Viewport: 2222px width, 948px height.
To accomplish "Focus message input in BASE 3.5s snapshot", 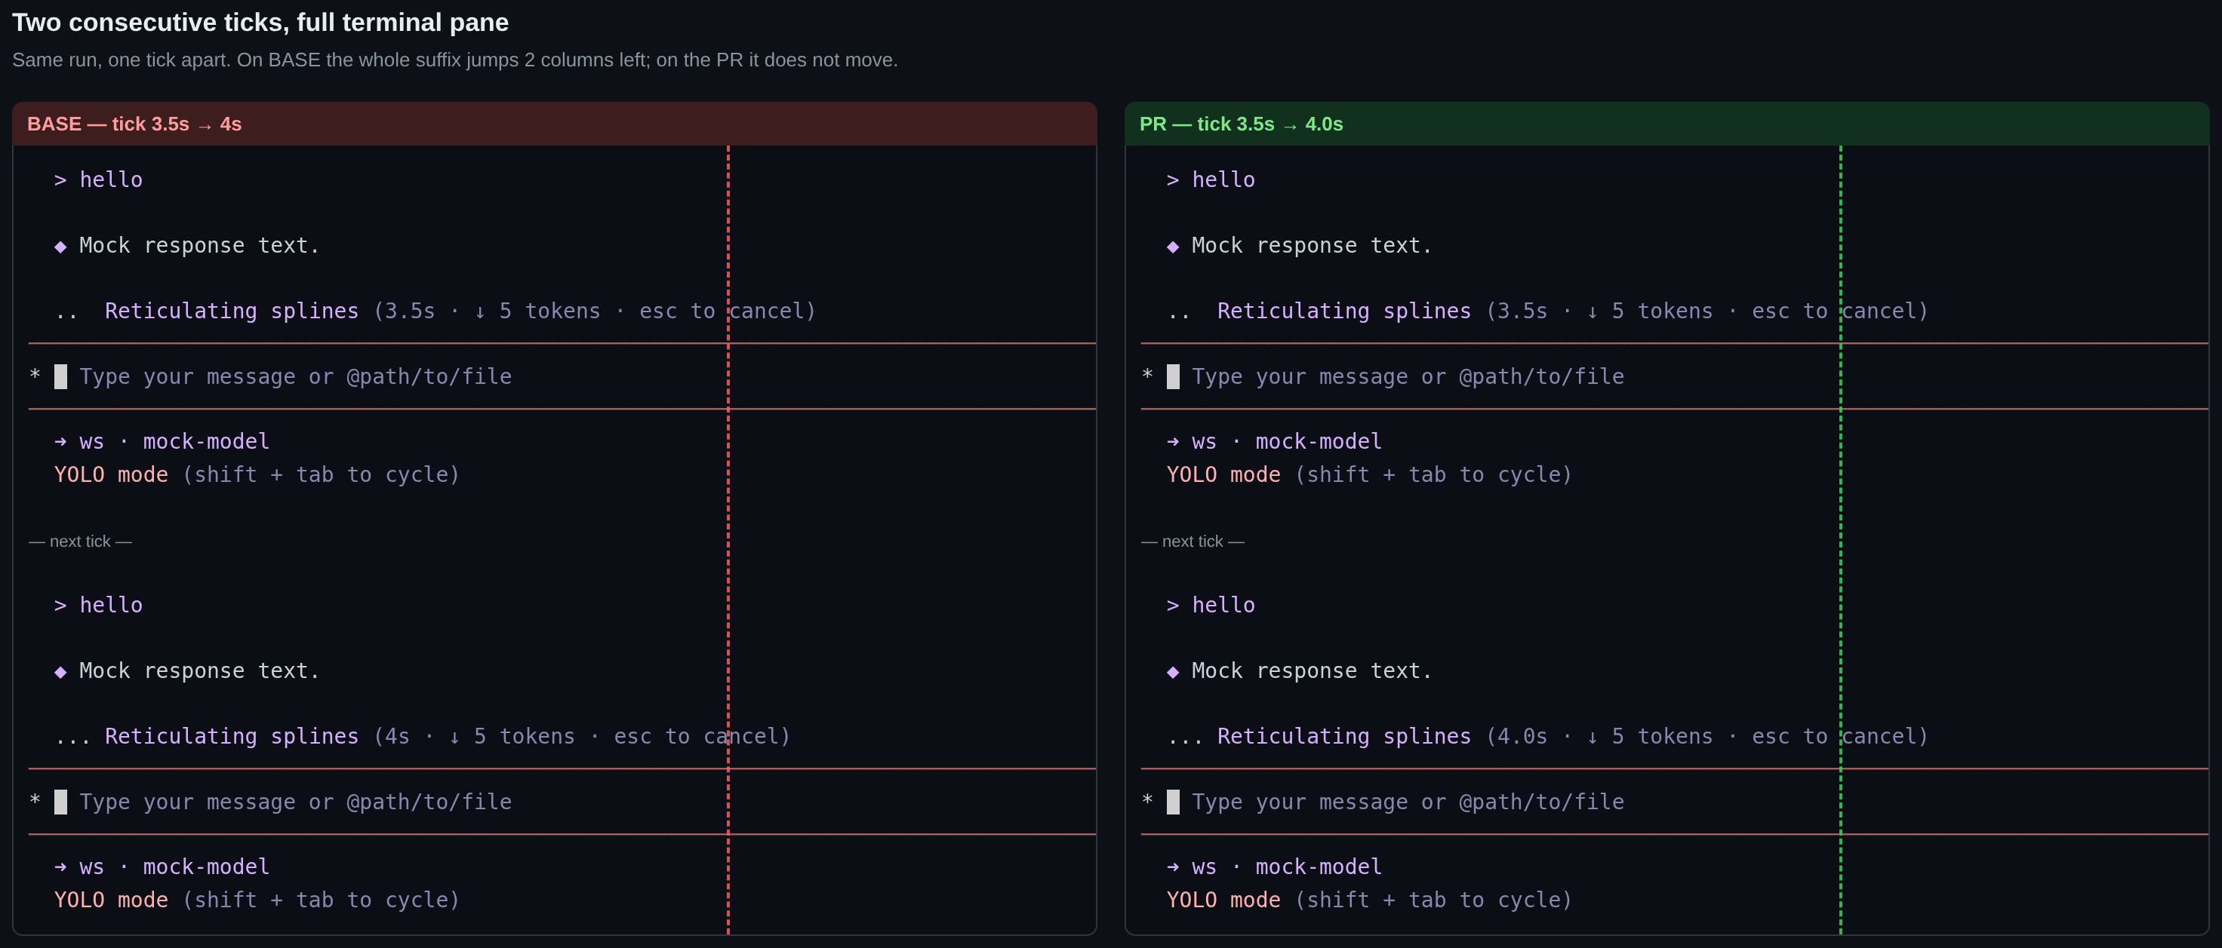I will click(x=562, y=376).
